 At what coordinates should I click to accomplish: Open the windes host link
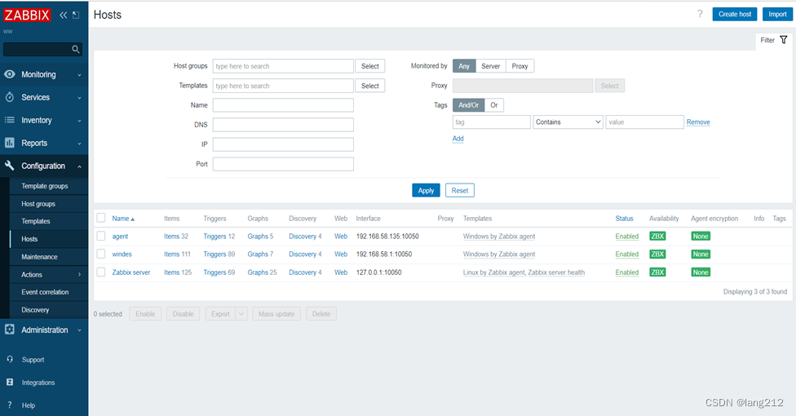coord(122,254)
